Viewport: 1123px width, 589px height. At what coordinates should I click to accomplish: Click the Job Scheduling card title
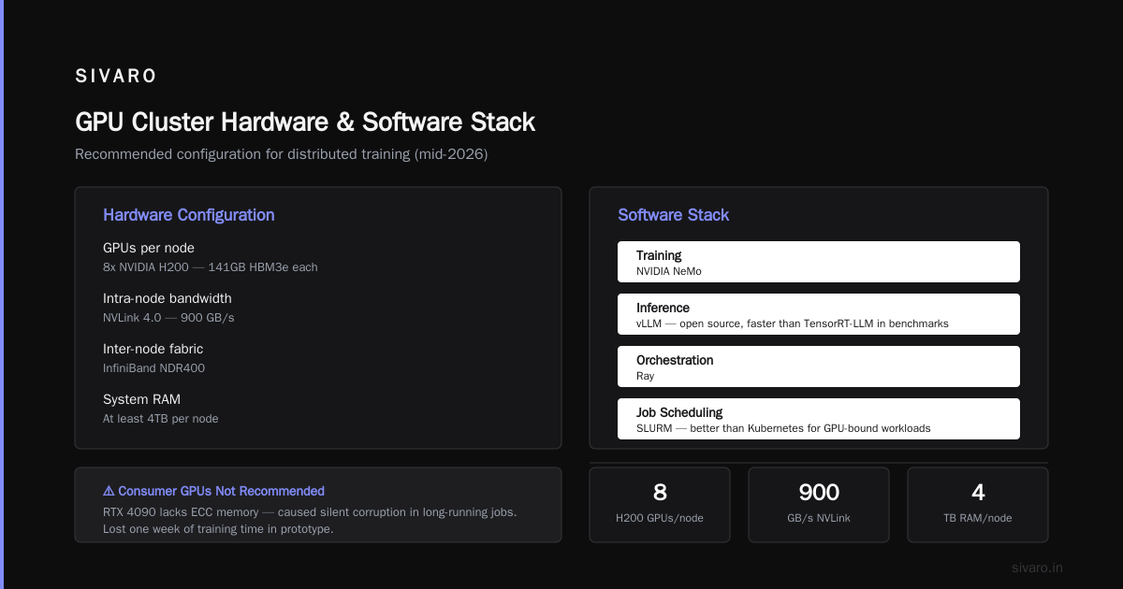(679, 412)
